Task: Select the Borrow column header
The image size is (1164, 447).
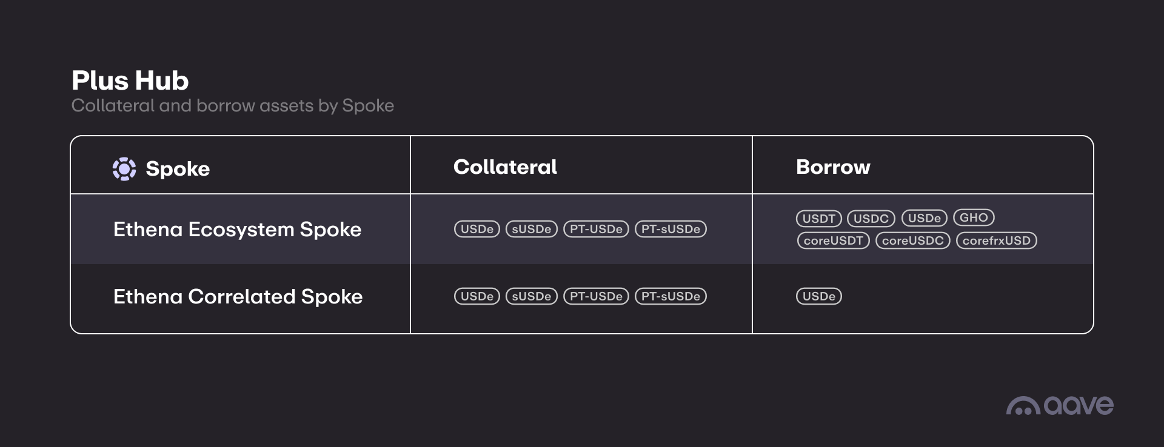Action: pyautogui.click(x=833, y=167)
